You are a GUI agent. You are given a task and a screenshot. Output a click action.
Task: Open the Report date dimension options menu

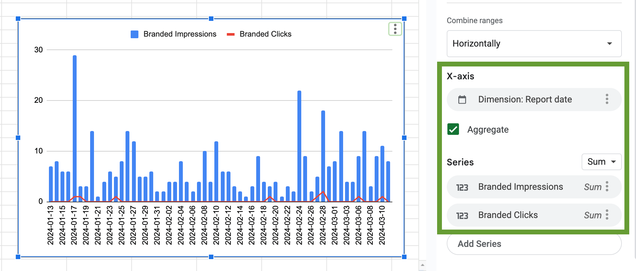607,99
